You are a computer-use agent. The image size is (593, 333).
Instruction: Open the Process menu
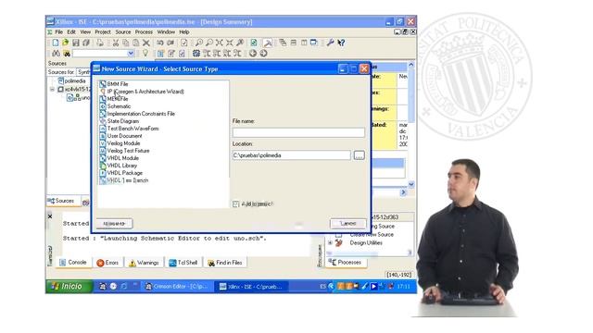coord(144,32)
